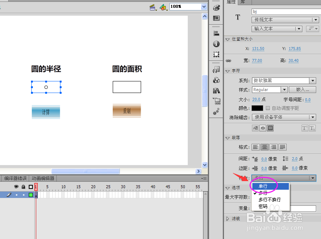Toggle the layer visibility eye in the timeline
The height and width of the screenshot is (239, 321).
click(16, 186)
